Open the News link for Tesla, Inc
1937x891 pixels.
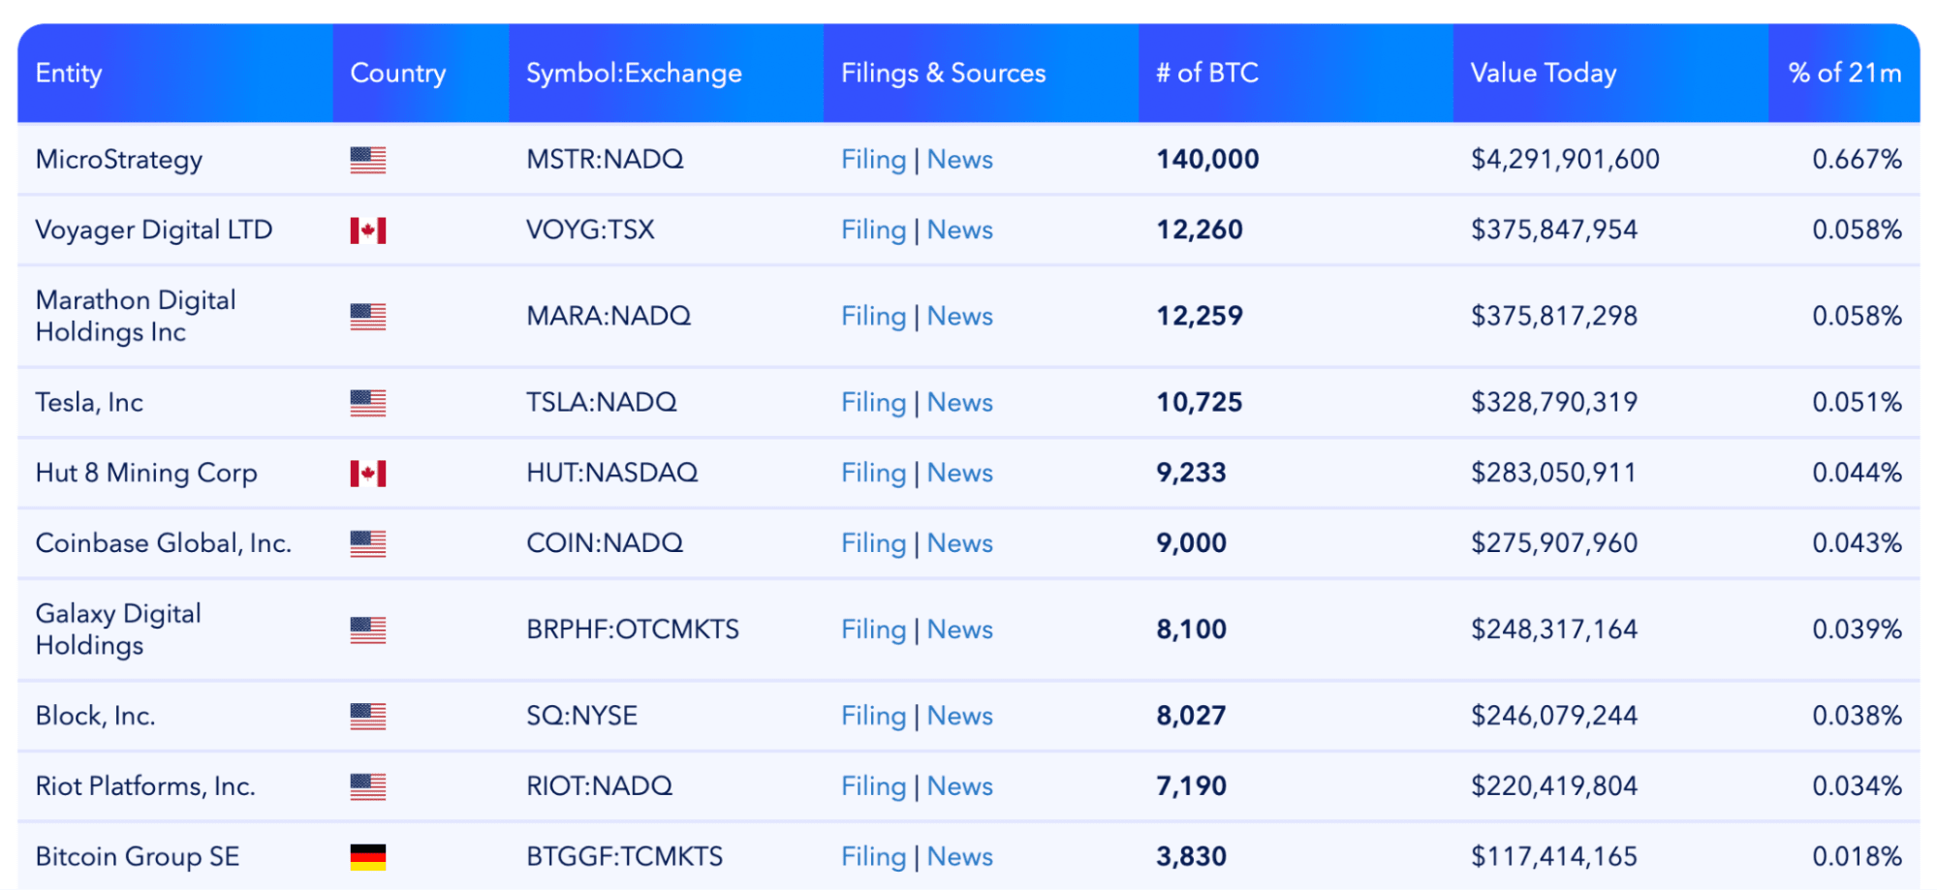[960, 403]
